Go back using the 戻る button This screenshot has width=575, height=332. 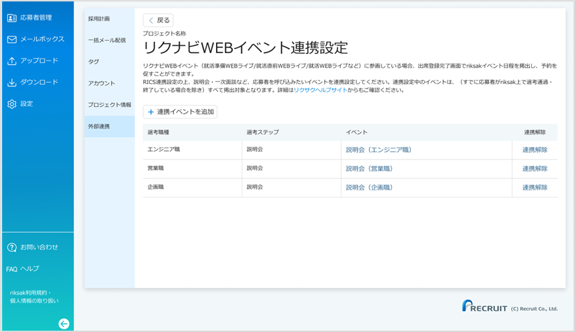(x=158, y=20)
